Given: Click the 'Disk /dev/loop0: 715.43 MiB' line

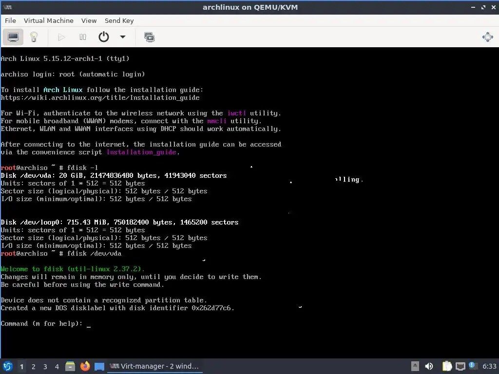Looking at the screenshot, I should click(119, 222).
